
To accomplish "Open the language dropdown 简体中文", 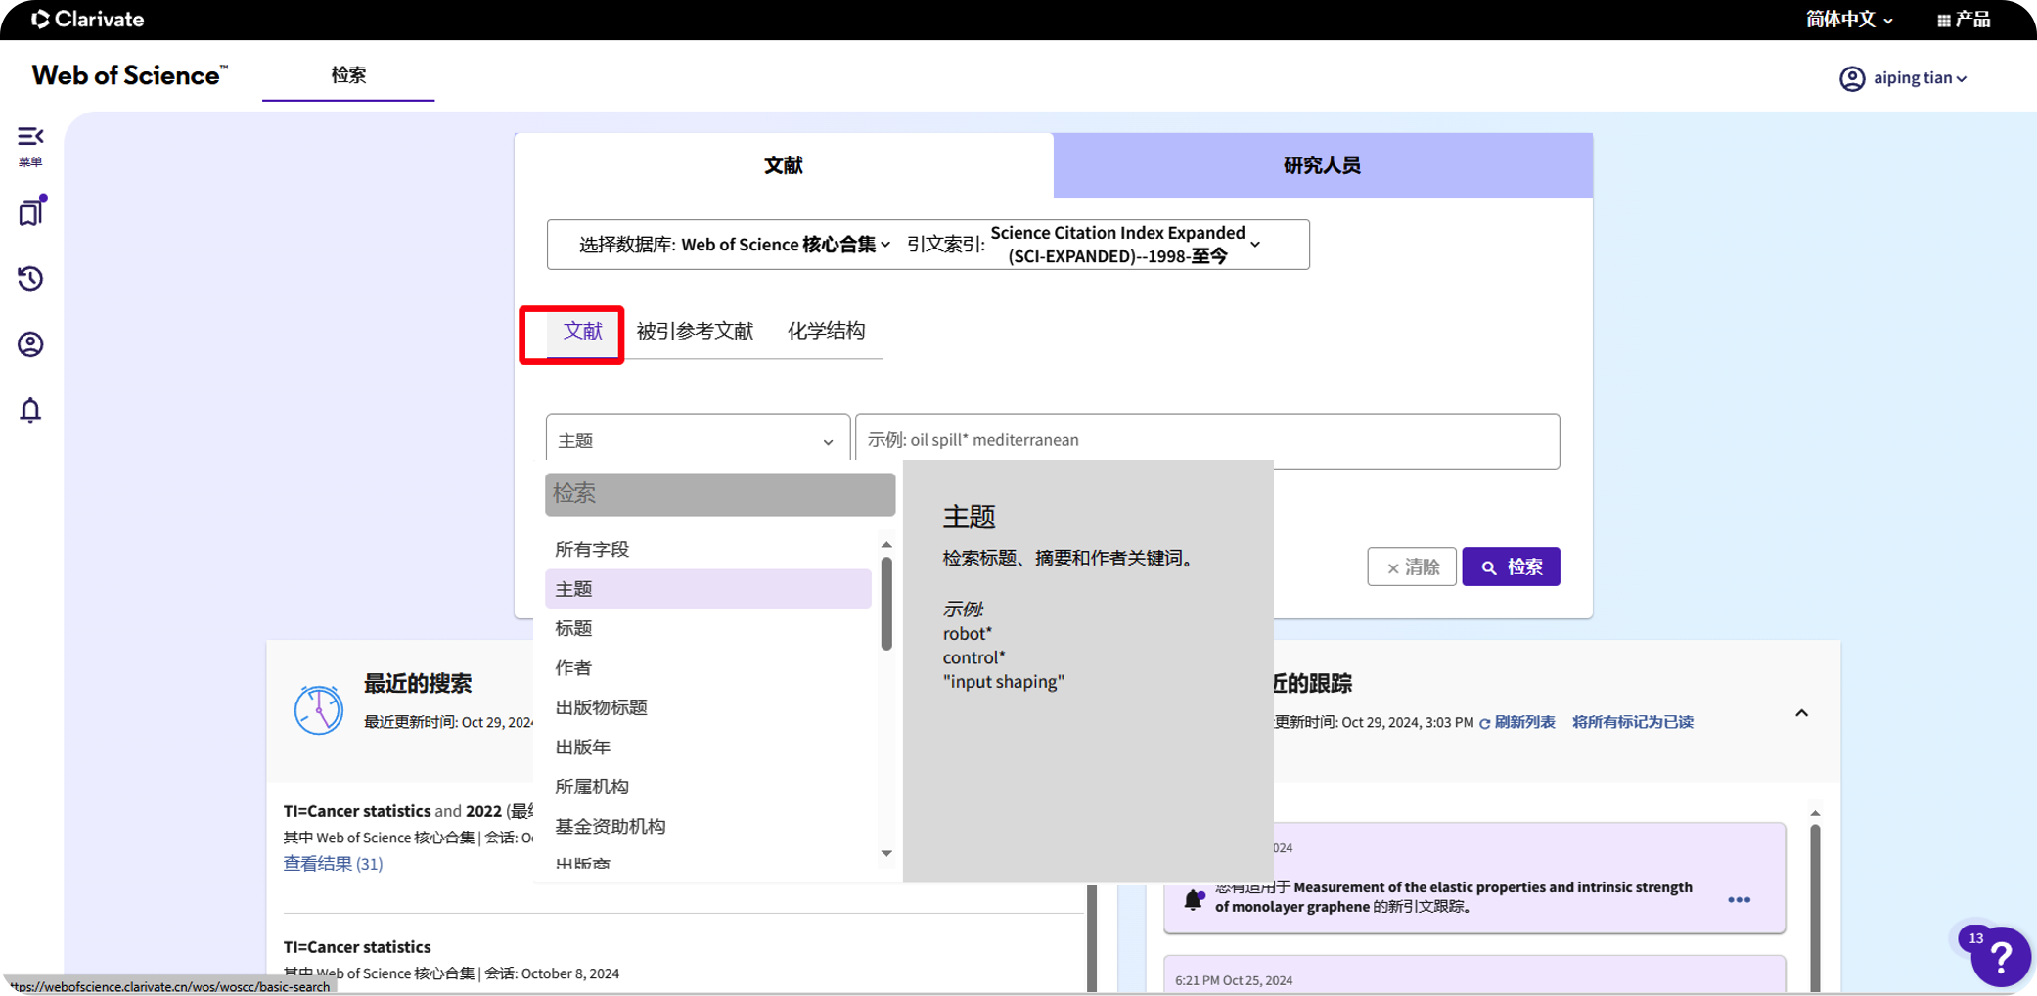I will (x=1848, y=20).
